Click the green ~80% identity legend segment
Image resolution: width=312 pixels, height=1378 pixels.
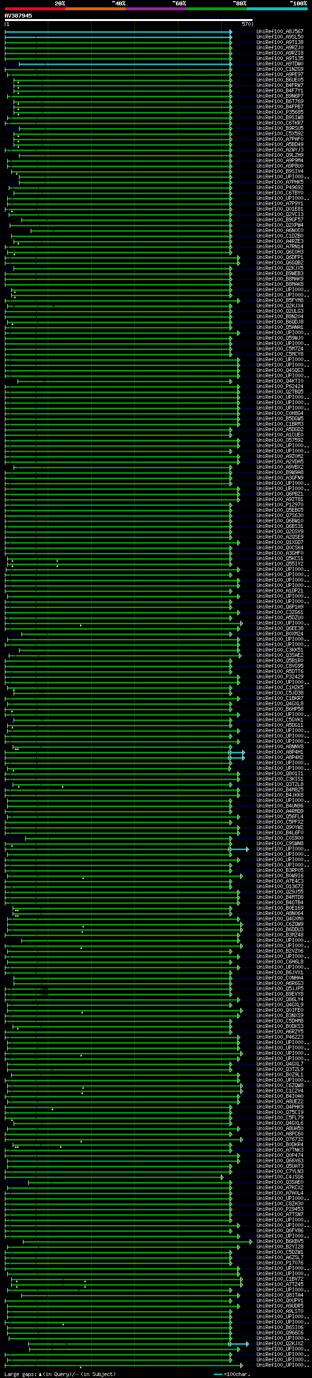point(216,9)
